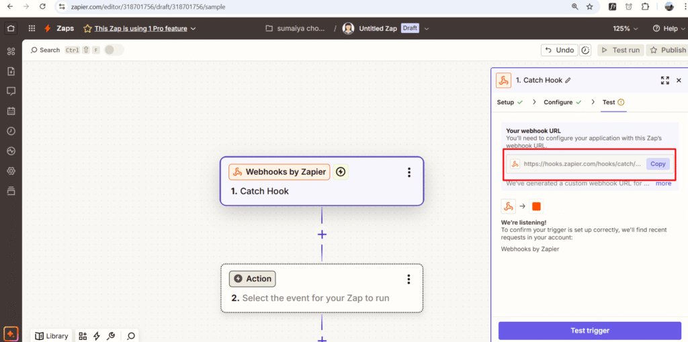Screen dimensions: 688x342
Task: Click the AI copilot sparkle icon
Action: pos(11,333)
